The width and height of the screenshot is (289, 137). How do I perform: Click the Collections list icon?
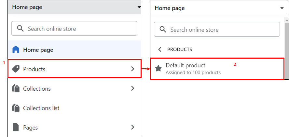coord(16,108)
